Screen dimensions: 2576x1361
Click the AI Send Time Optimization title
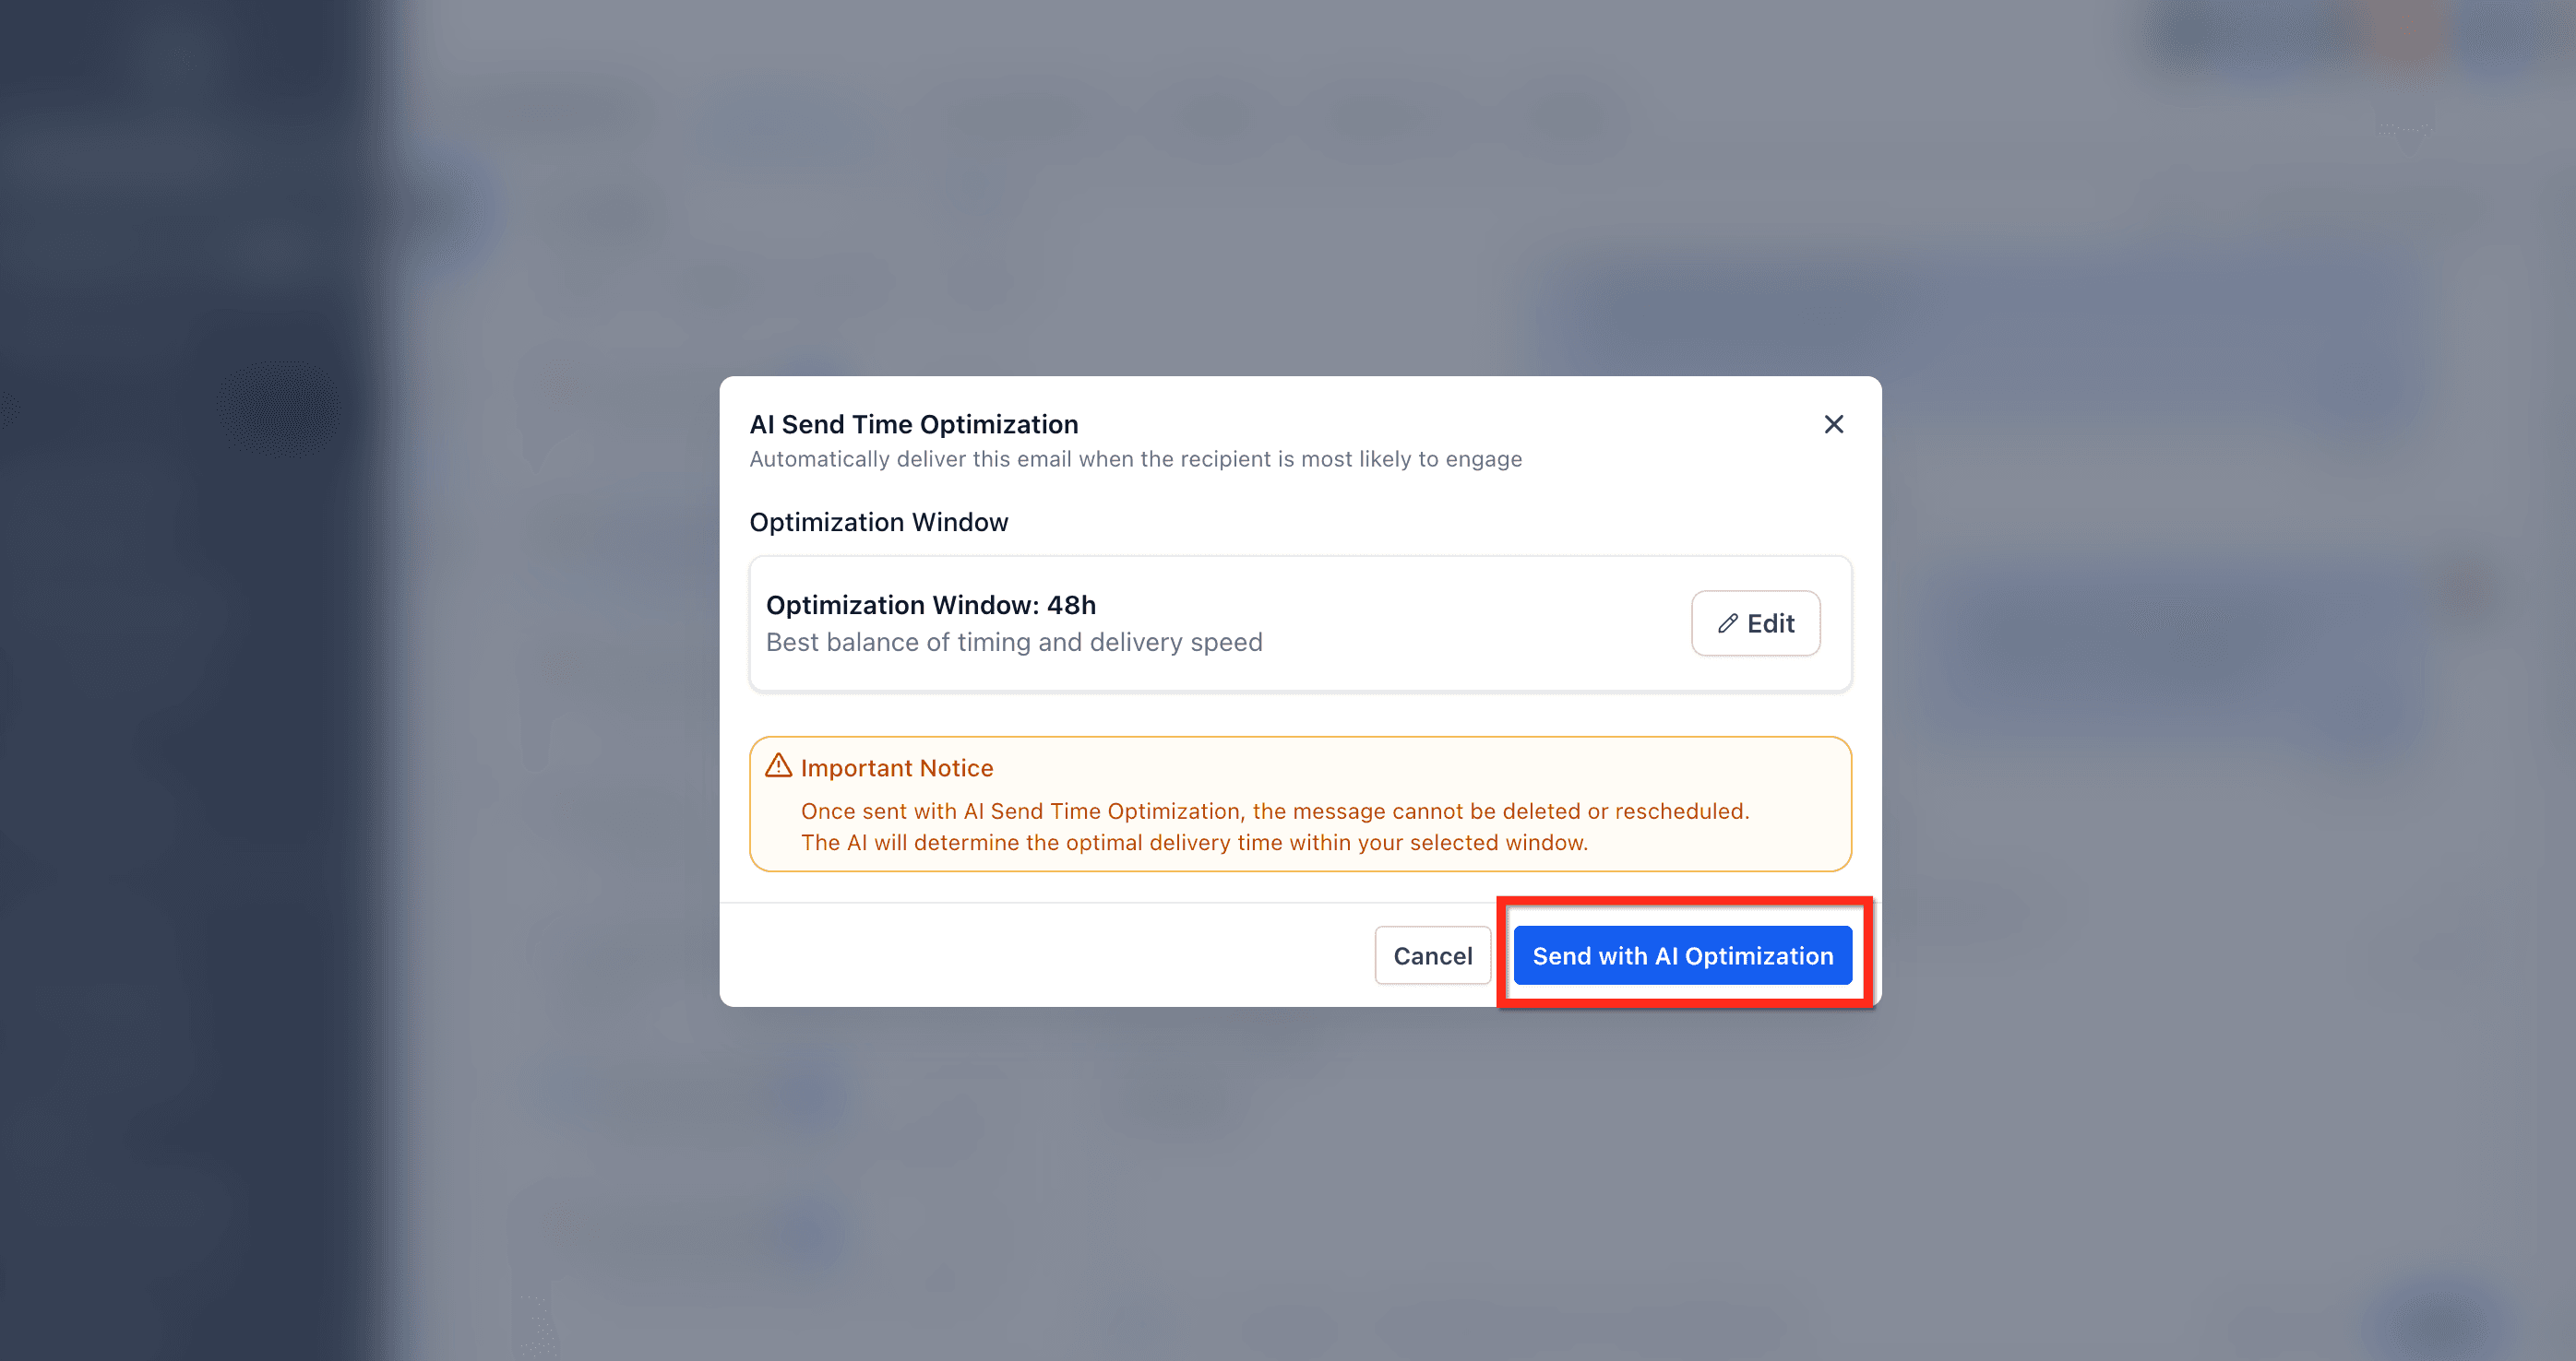[913, 423]
